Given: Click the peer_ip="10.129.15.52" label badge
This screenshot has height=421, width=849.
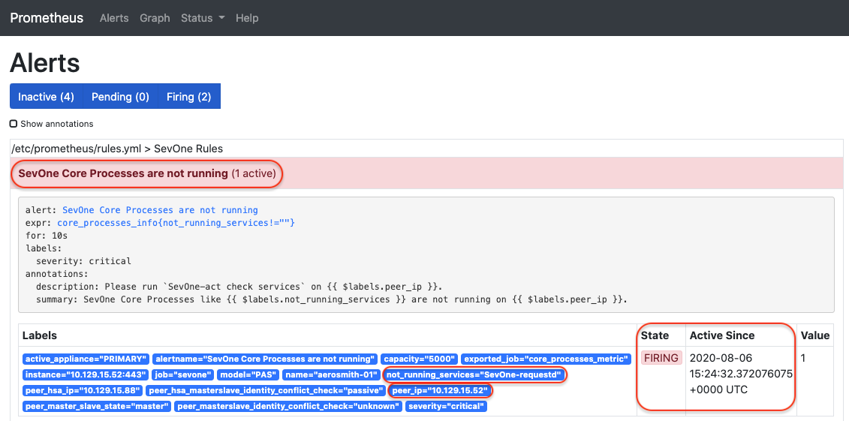Looking at the screenshot, I should click(x=440, y=390).
